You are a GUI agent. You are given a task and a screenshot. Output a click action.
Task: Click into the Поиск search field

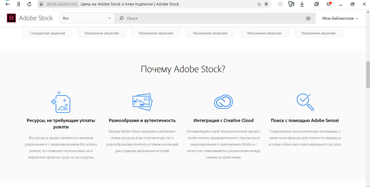coord(213,18)
